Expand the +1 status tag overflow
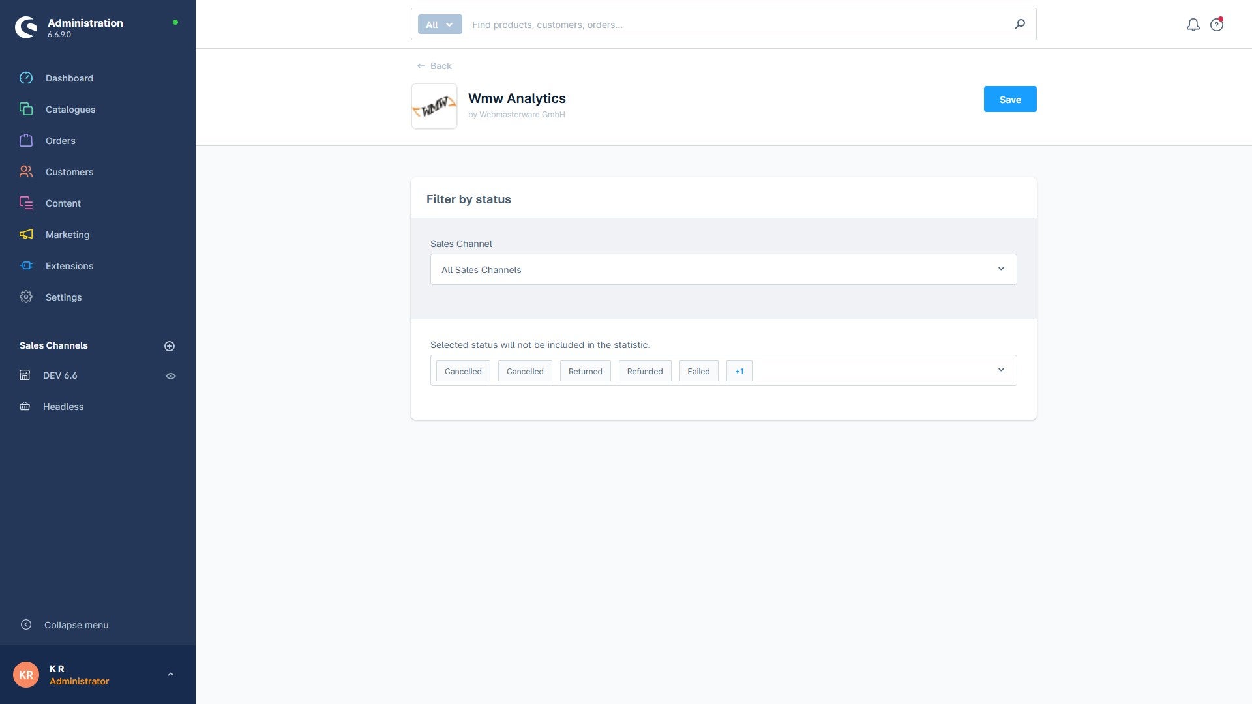Viewport: 1252px width, 704px height. pyautogui.click(x=739, y=370)
